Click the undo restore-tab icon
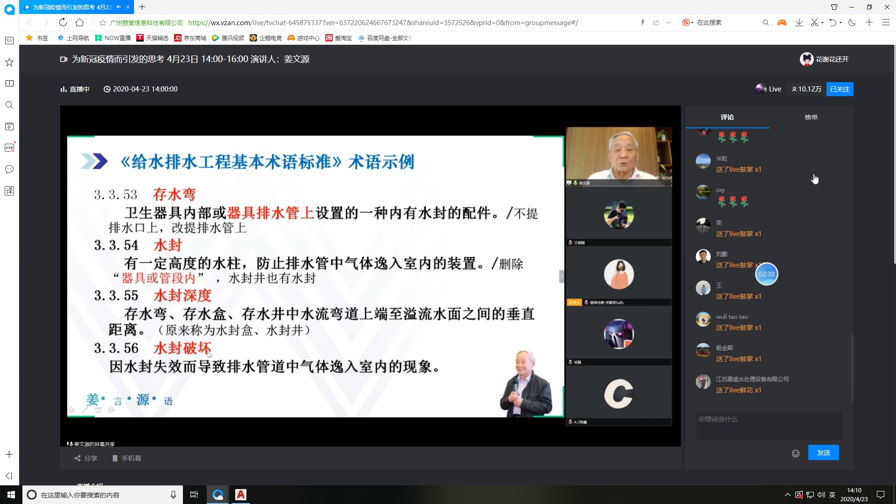Image resolution: width=896 pixels, height=504 pixels. tap(833, 22)
